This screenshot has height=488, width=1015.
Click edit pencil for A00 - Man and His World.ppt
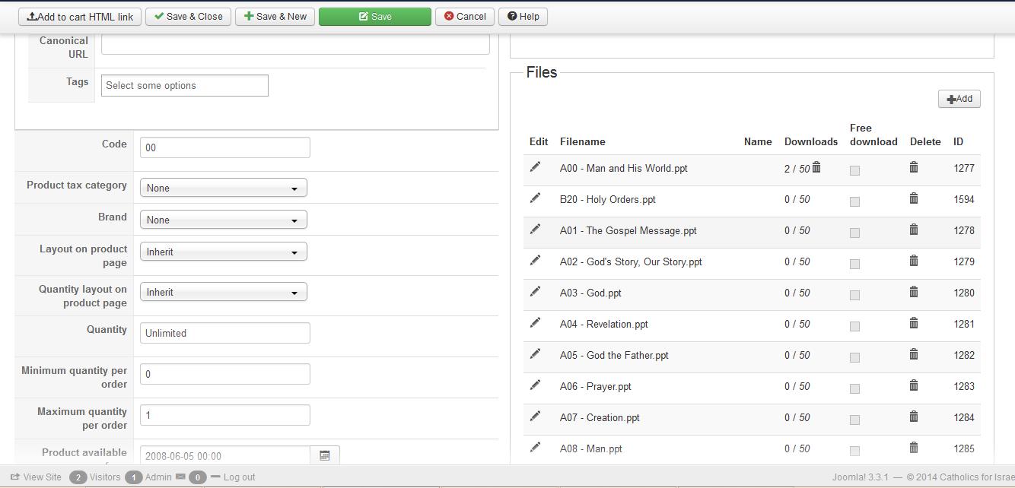[536, 167]
